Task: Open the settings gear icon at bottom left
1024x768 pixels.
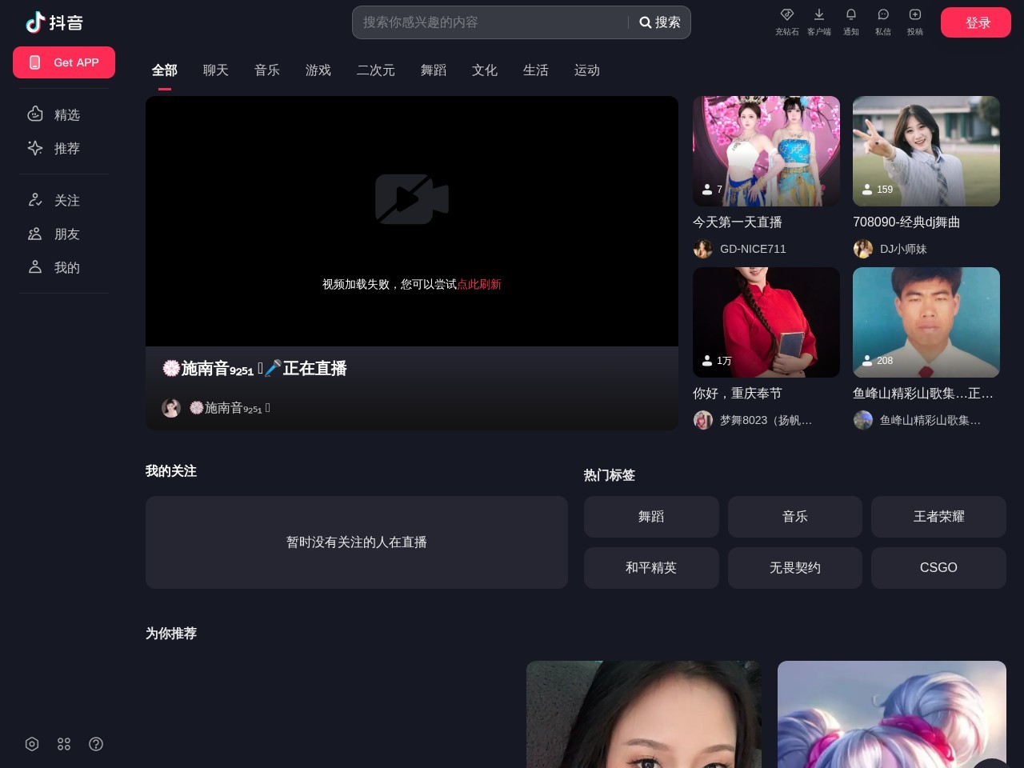Action: [x=32, y=744]
